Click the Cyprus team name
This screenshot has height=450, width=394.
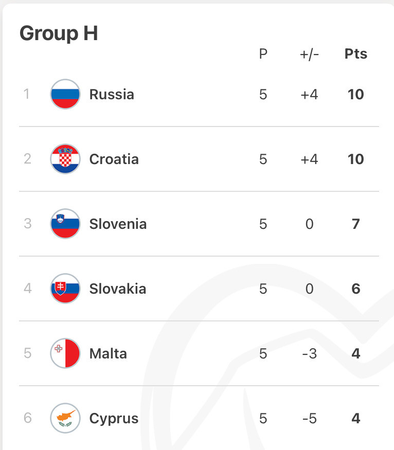coord(114,419)
